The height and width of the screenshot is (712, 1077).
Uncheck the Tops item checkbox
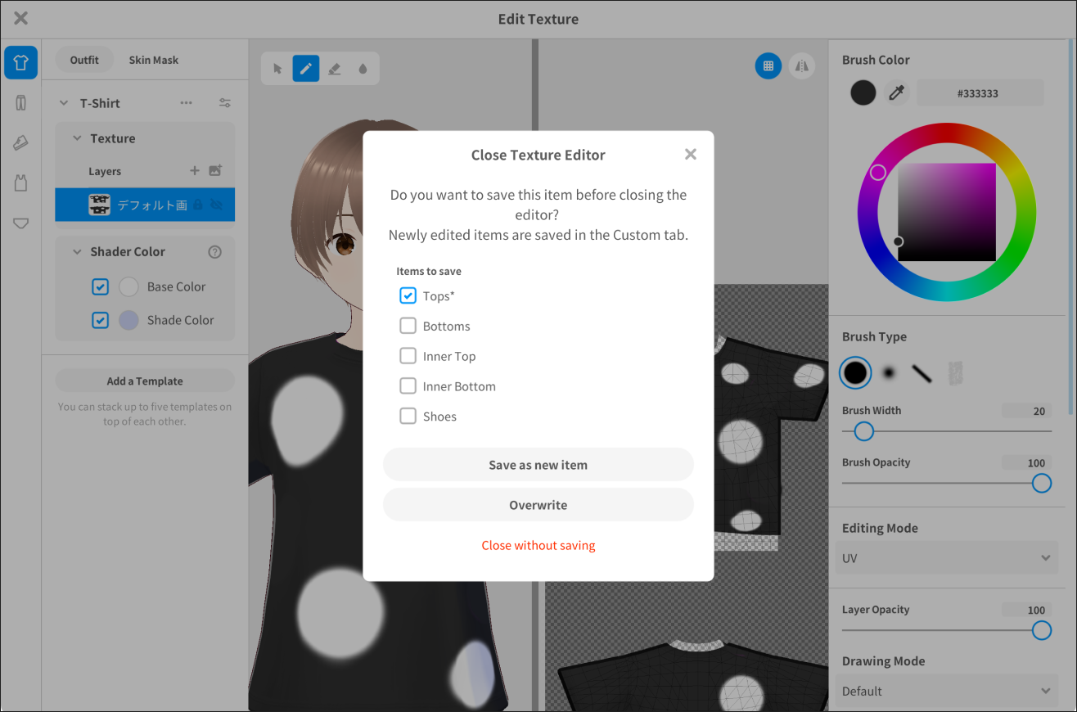pos(408,295)
